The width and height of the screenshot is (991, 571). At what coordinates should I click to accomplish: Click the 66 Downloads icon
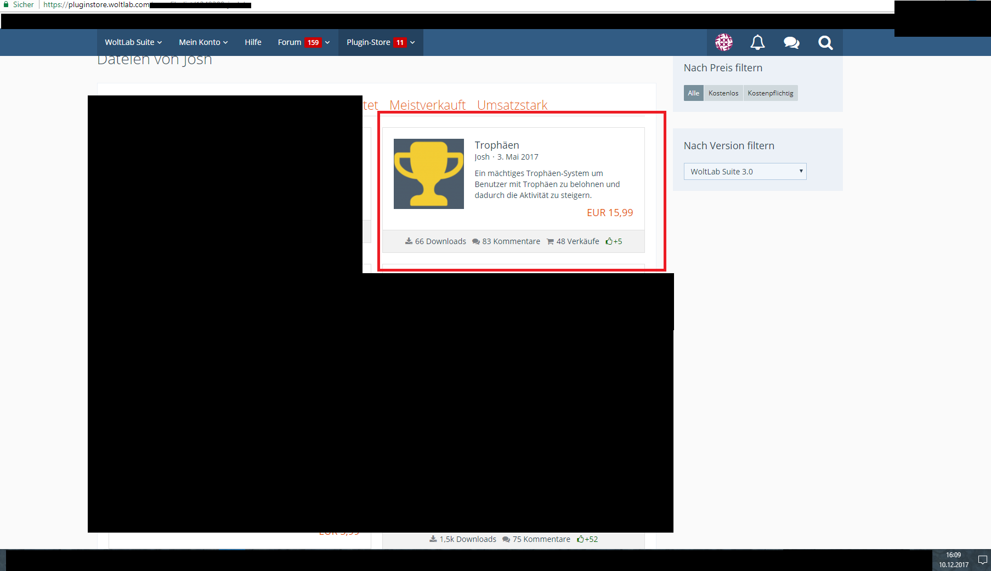(409, 241)
